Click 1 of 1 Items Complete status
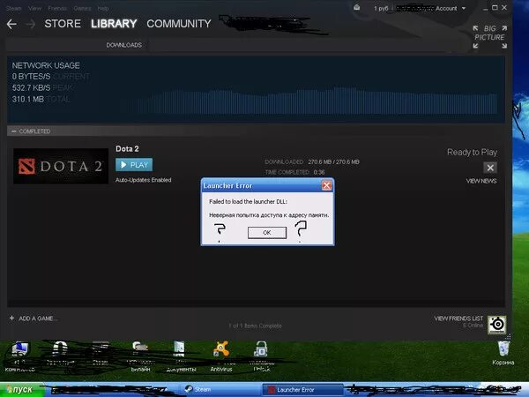 [255, 326]
